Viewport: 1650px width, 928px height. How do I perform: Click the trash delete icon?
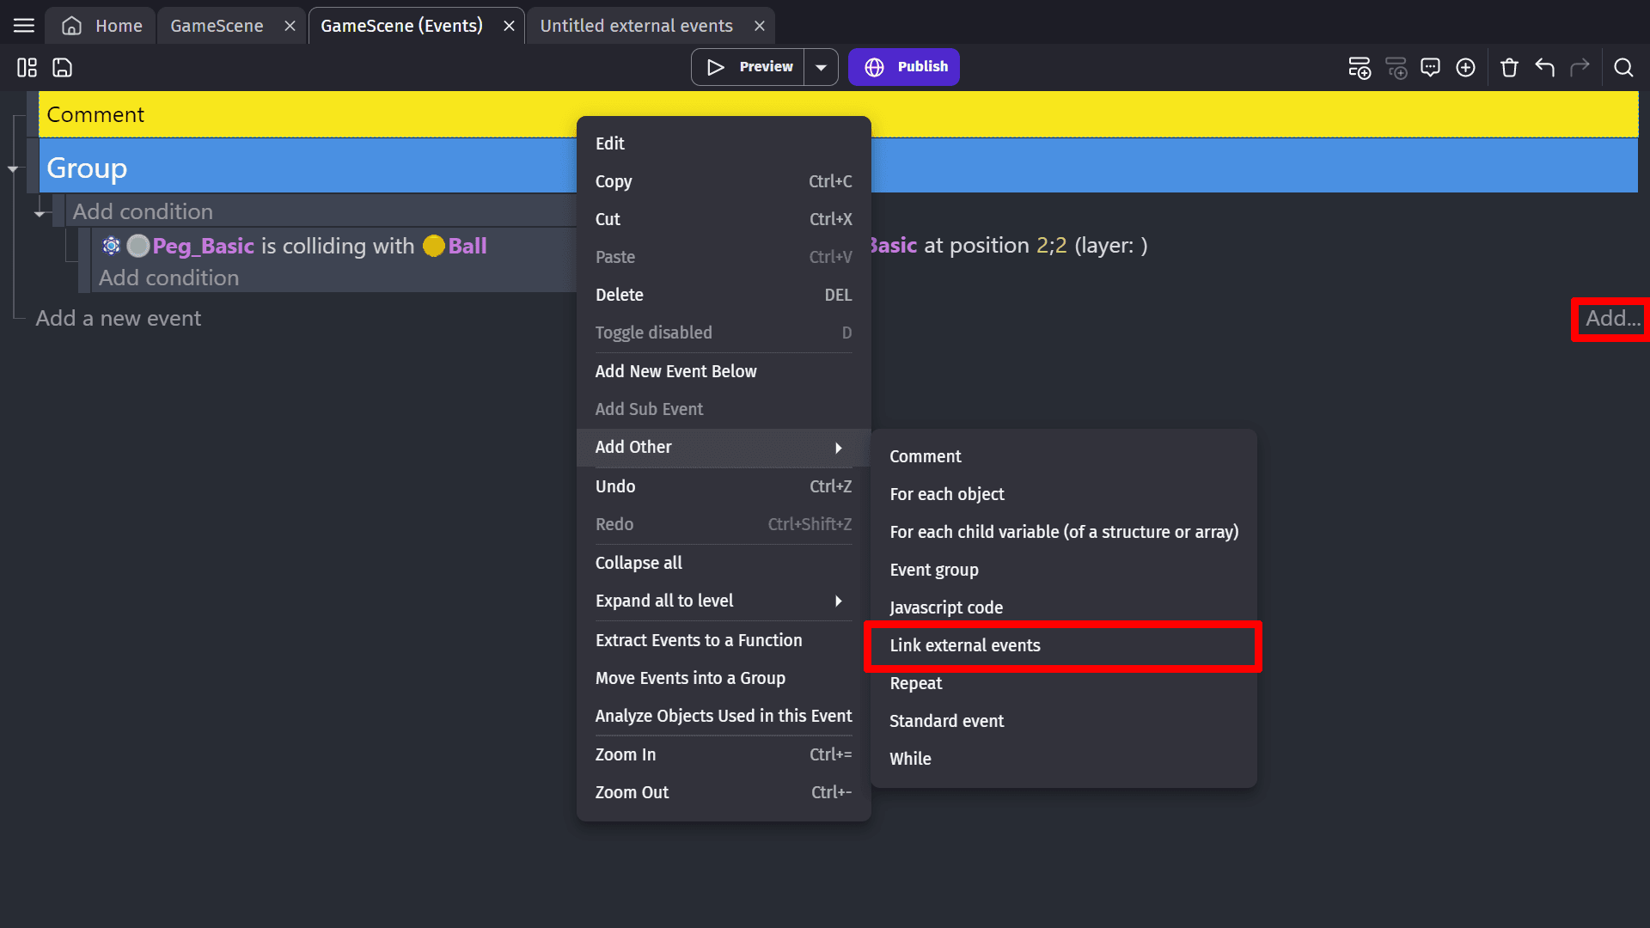point(1509,67)
